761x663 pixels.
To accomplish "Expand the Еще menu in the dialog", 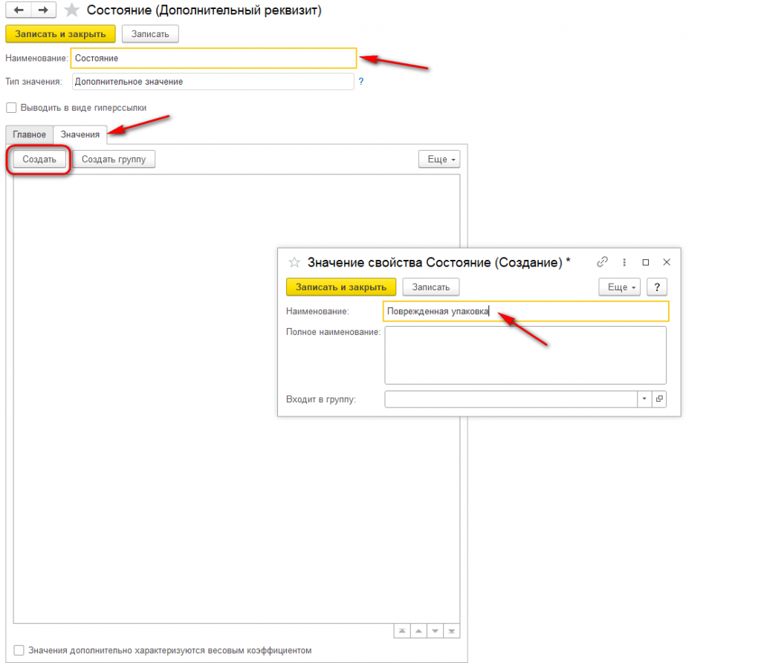I will click(x=620, y=287).
